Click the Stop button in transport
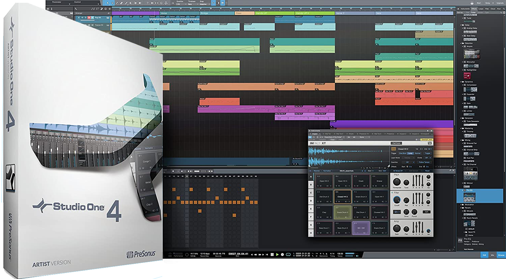 [x=272, y=255]
